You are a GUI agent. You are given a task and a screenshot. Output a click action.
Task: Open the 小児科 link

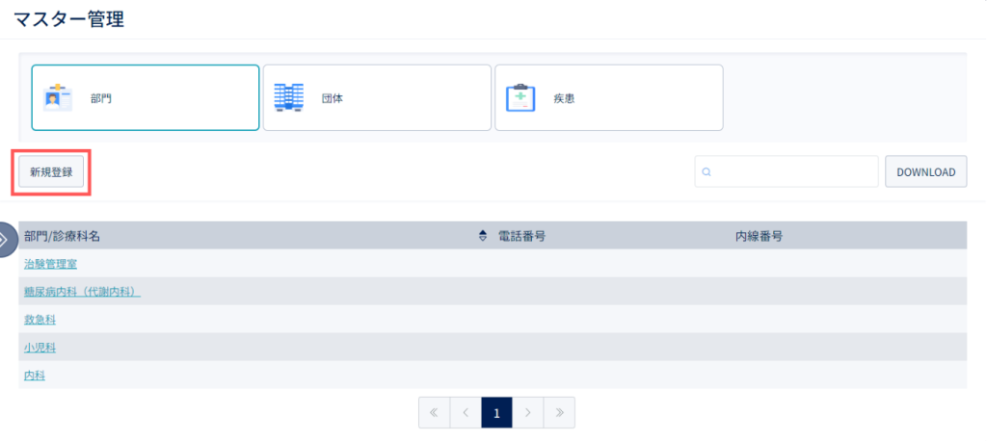[40, 348]
